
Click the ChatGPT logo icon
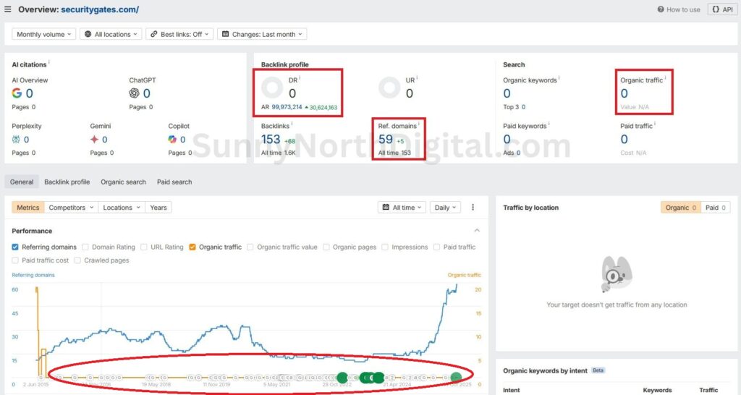click(x=135, y=93)
